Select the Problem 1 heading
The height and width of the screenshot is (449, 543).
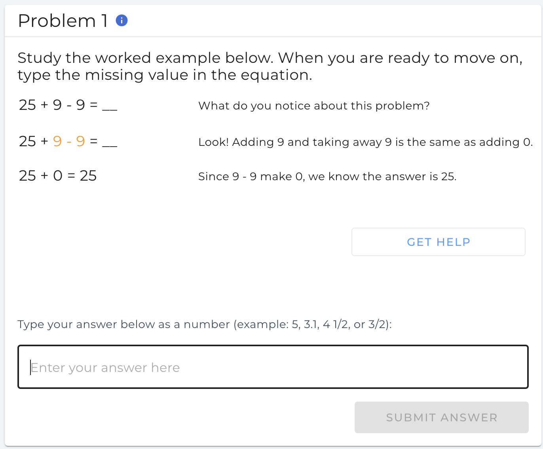click(x=63, y=21)
